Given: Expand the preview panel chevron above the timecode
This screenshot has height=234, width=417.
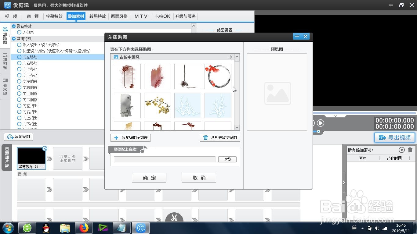Looking at the screenshot, I should click(x=335, y=116).
